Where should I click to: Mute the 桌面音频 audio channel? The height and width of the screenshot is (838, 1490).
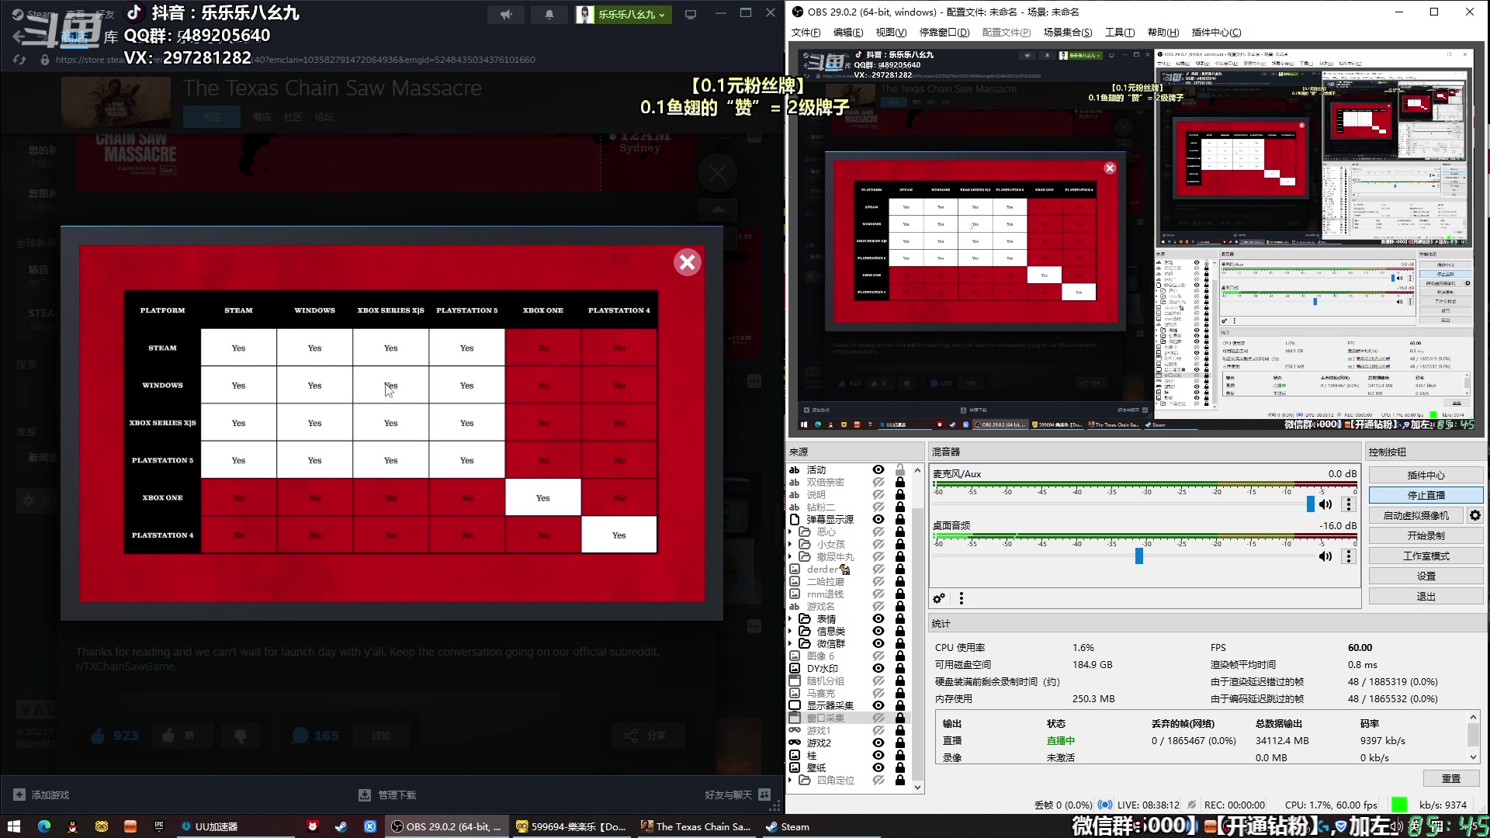(1325, 556)
